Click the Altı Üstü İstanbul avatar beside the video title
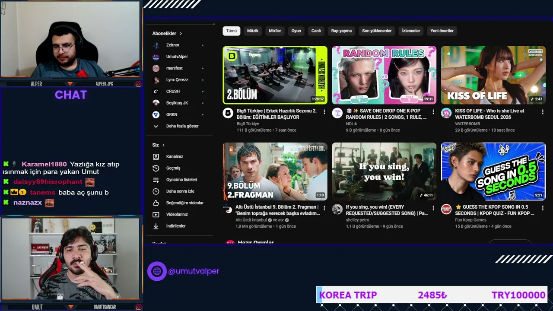The width and height of the screenshot is (553, 311). [x=228, y=209]
